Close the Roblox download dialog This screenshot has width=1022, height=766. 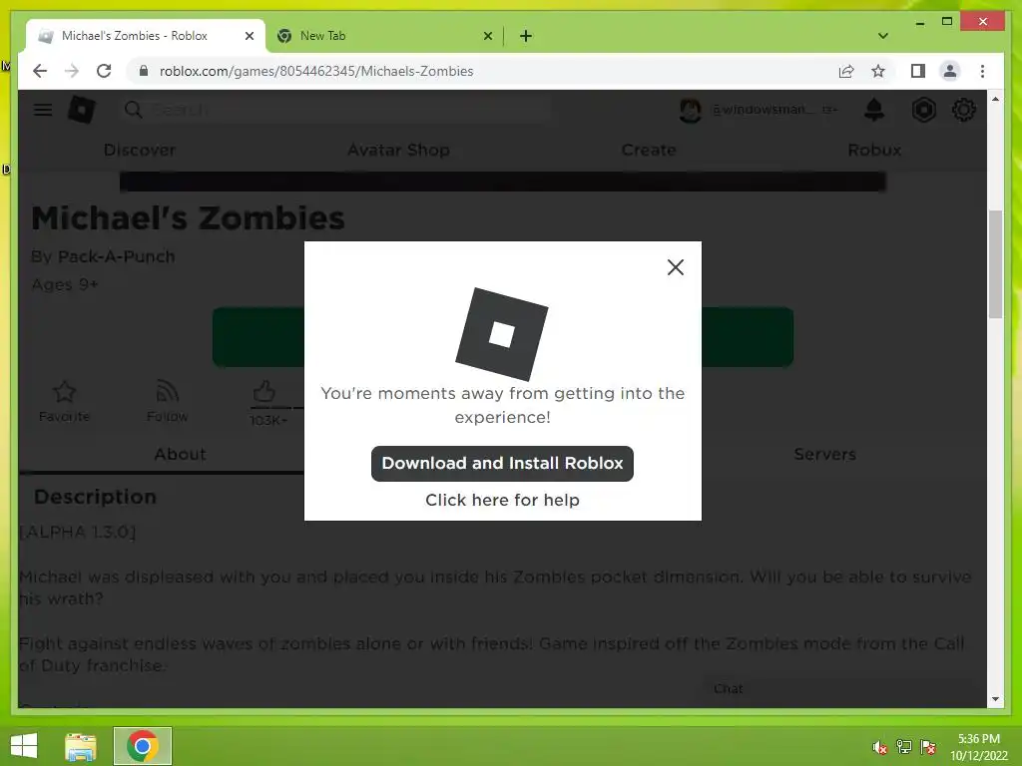(x=676, y=267)
